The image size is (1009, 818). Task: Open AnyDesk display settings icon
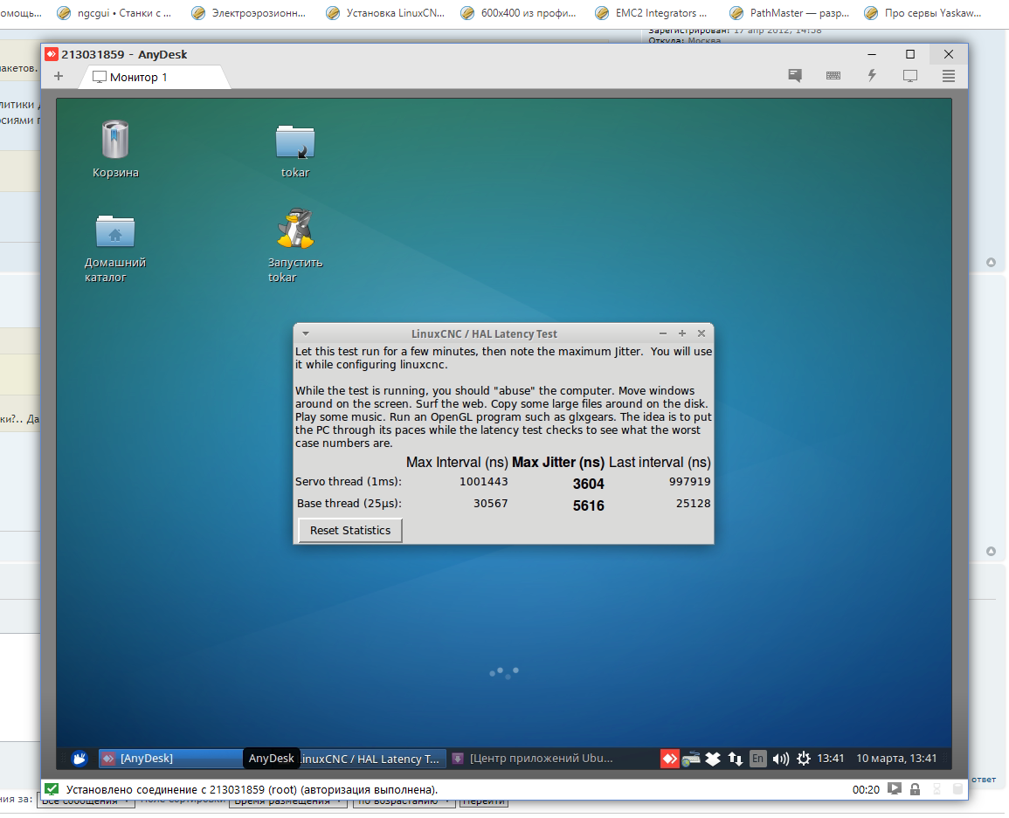coord(910,76)
